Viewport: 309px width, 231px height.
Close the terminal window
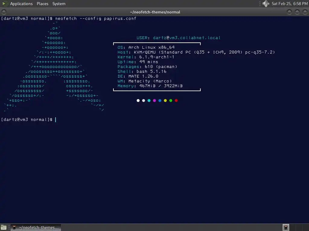tap(305, 12)
